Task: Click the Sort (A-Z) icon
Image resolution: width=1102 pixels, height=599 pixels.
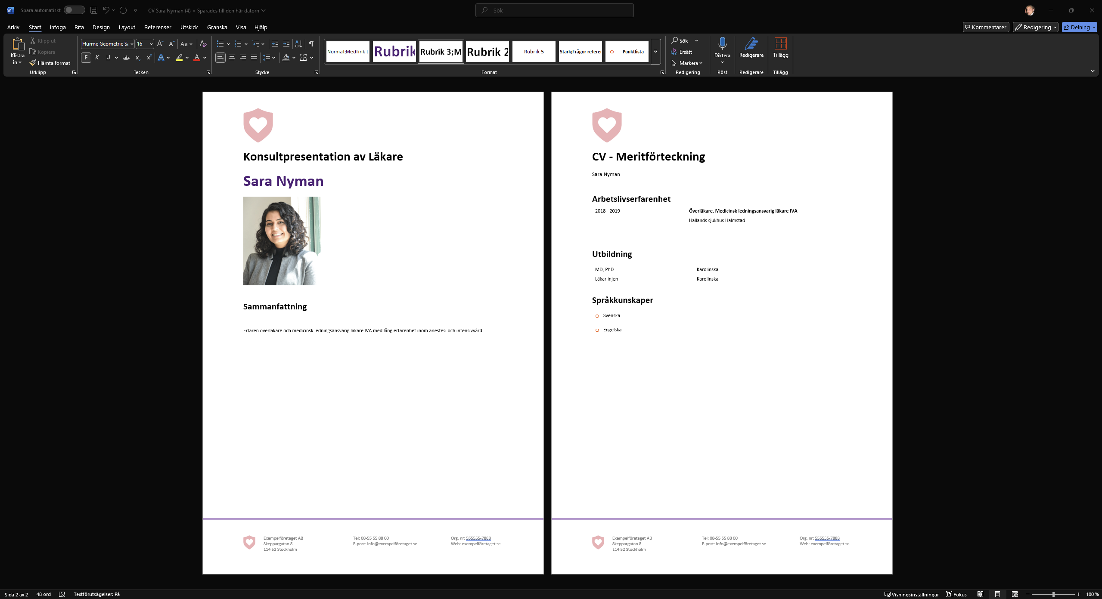Action: 298,44
